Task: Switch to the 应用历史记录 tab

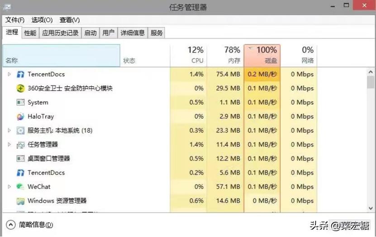Action: click(60, 33)
